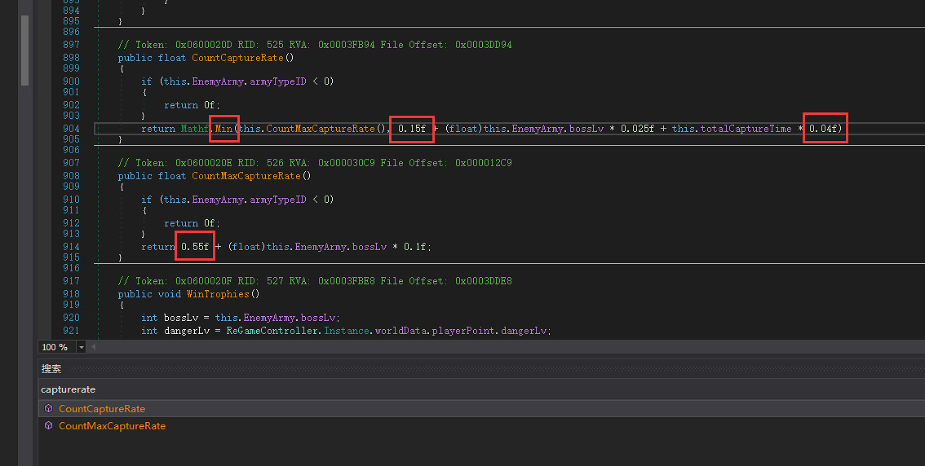Image resolution: width=925 pixels, height=466 pixels.
Task: Select the CountMaxCaptureRate search result
Action: tap(112, 426)
